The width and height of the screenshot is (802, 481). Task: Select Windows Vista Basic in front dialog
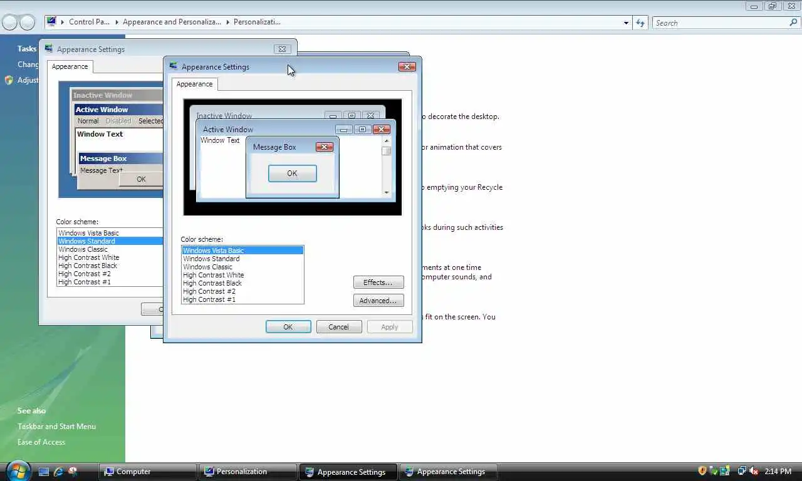click(242, 251)
